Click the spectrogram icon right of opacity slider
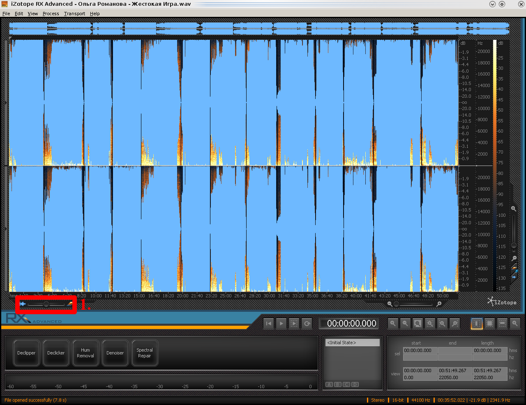 69,304
